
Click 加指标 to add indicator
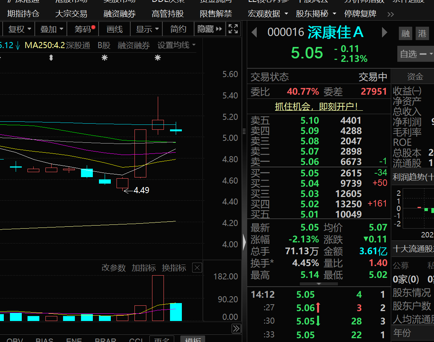[x=144, y=268]
